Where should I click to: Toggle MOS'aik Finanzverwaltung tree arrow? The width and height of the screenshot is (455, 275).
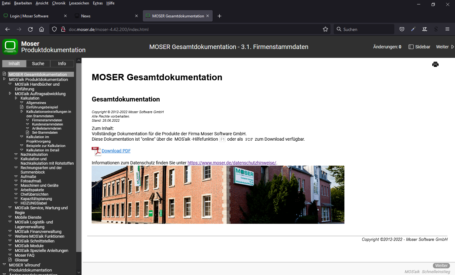pos(10,231)
